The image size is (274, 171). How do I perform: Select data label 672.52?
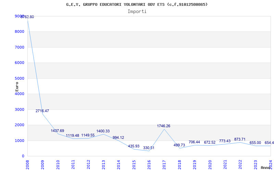point(210,142)
